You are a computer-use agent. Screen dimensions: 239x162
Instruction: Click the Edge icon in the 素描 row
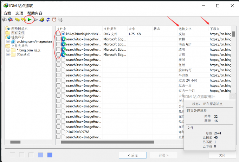coord(63,39)
